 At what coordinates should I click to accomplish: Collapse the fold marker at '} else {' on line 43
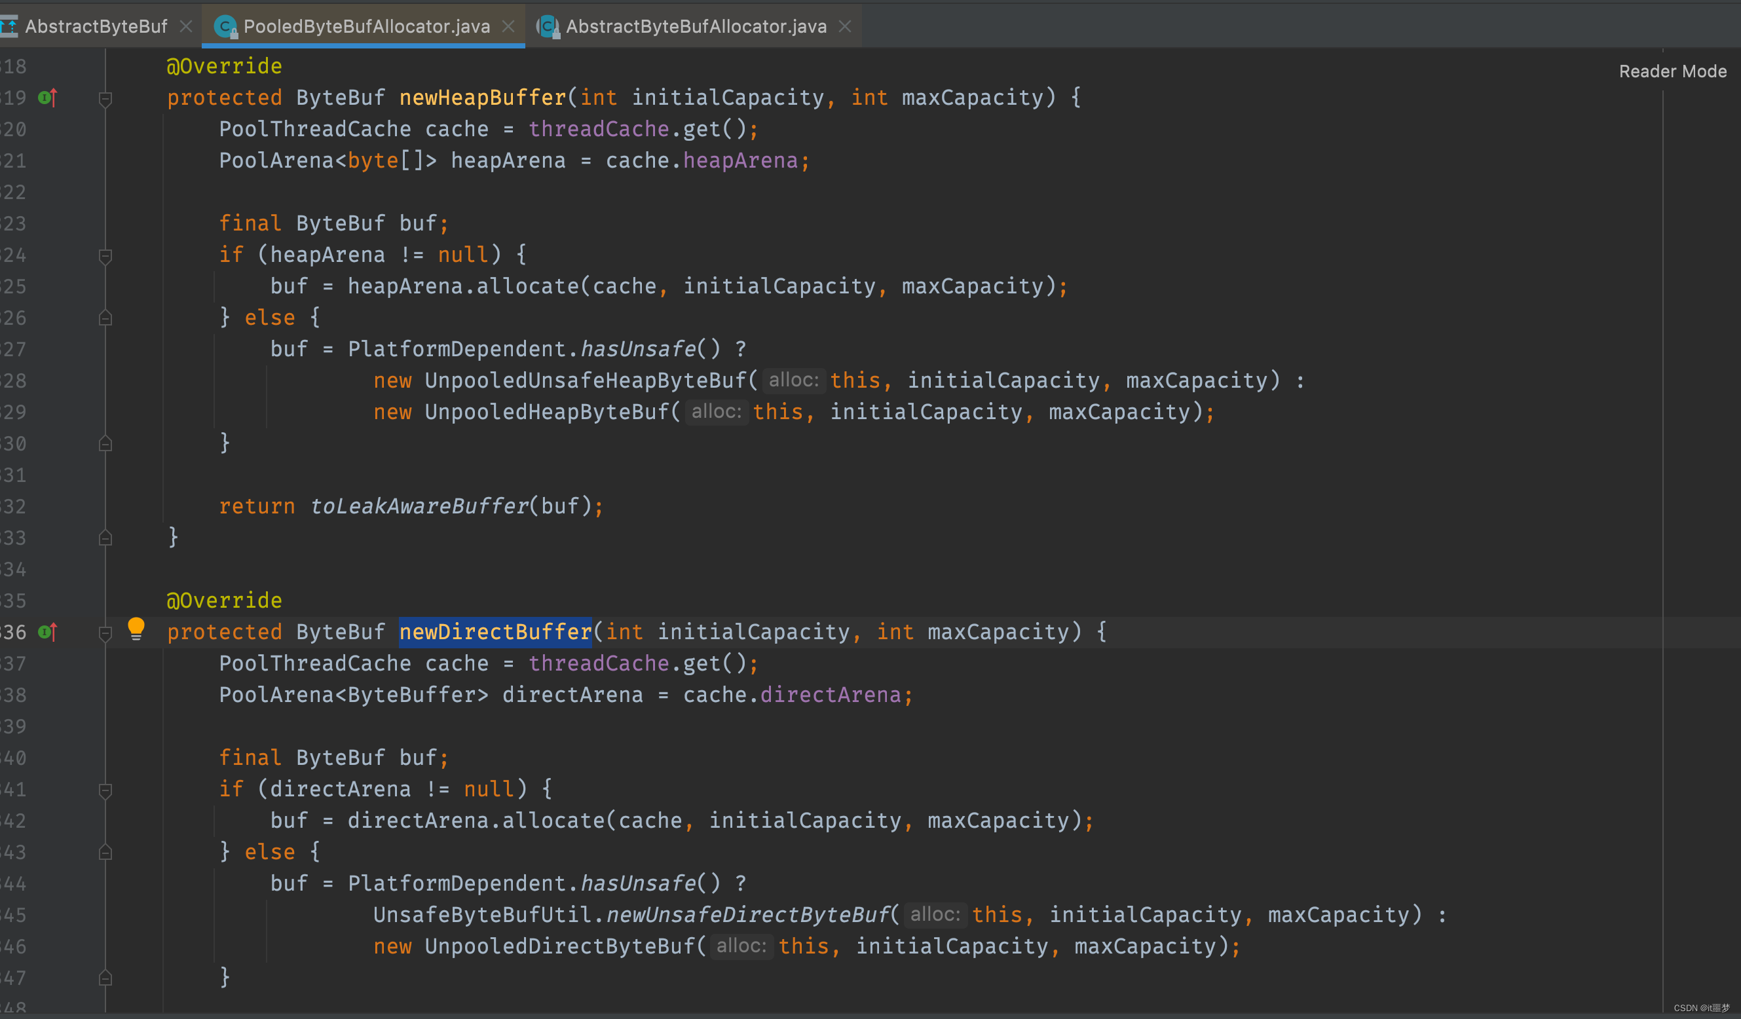click(x=105, y=853)
